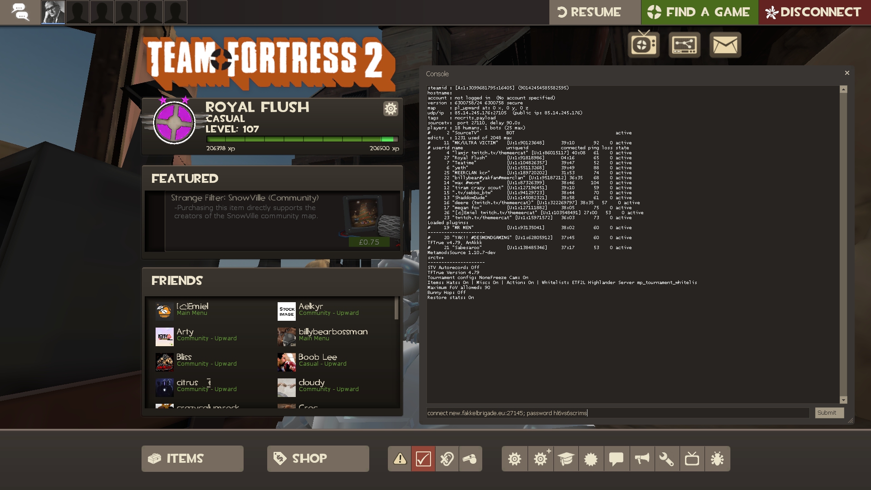
Task: Click the bug report icon
Action: click(717, 459)
